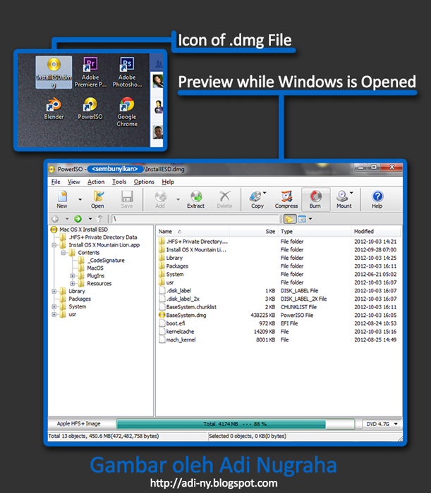
Task: Click the Help toolbar icon
Action: pyautogui.click(x=377, y=199)
